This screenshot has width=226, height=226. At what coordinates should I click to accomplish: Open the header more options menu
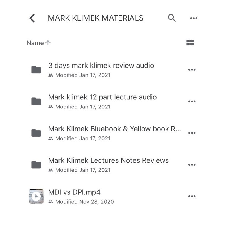point(194,18)
